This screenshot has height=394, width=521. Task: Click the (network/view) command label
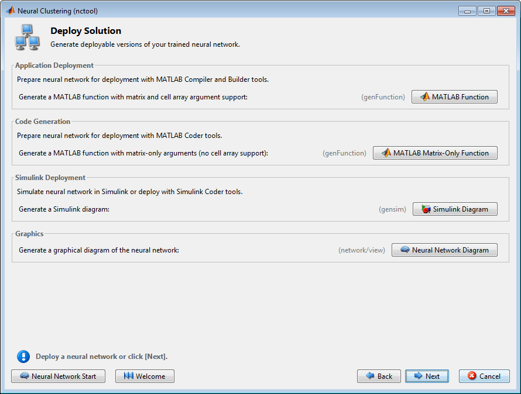(x=362, y=250)
